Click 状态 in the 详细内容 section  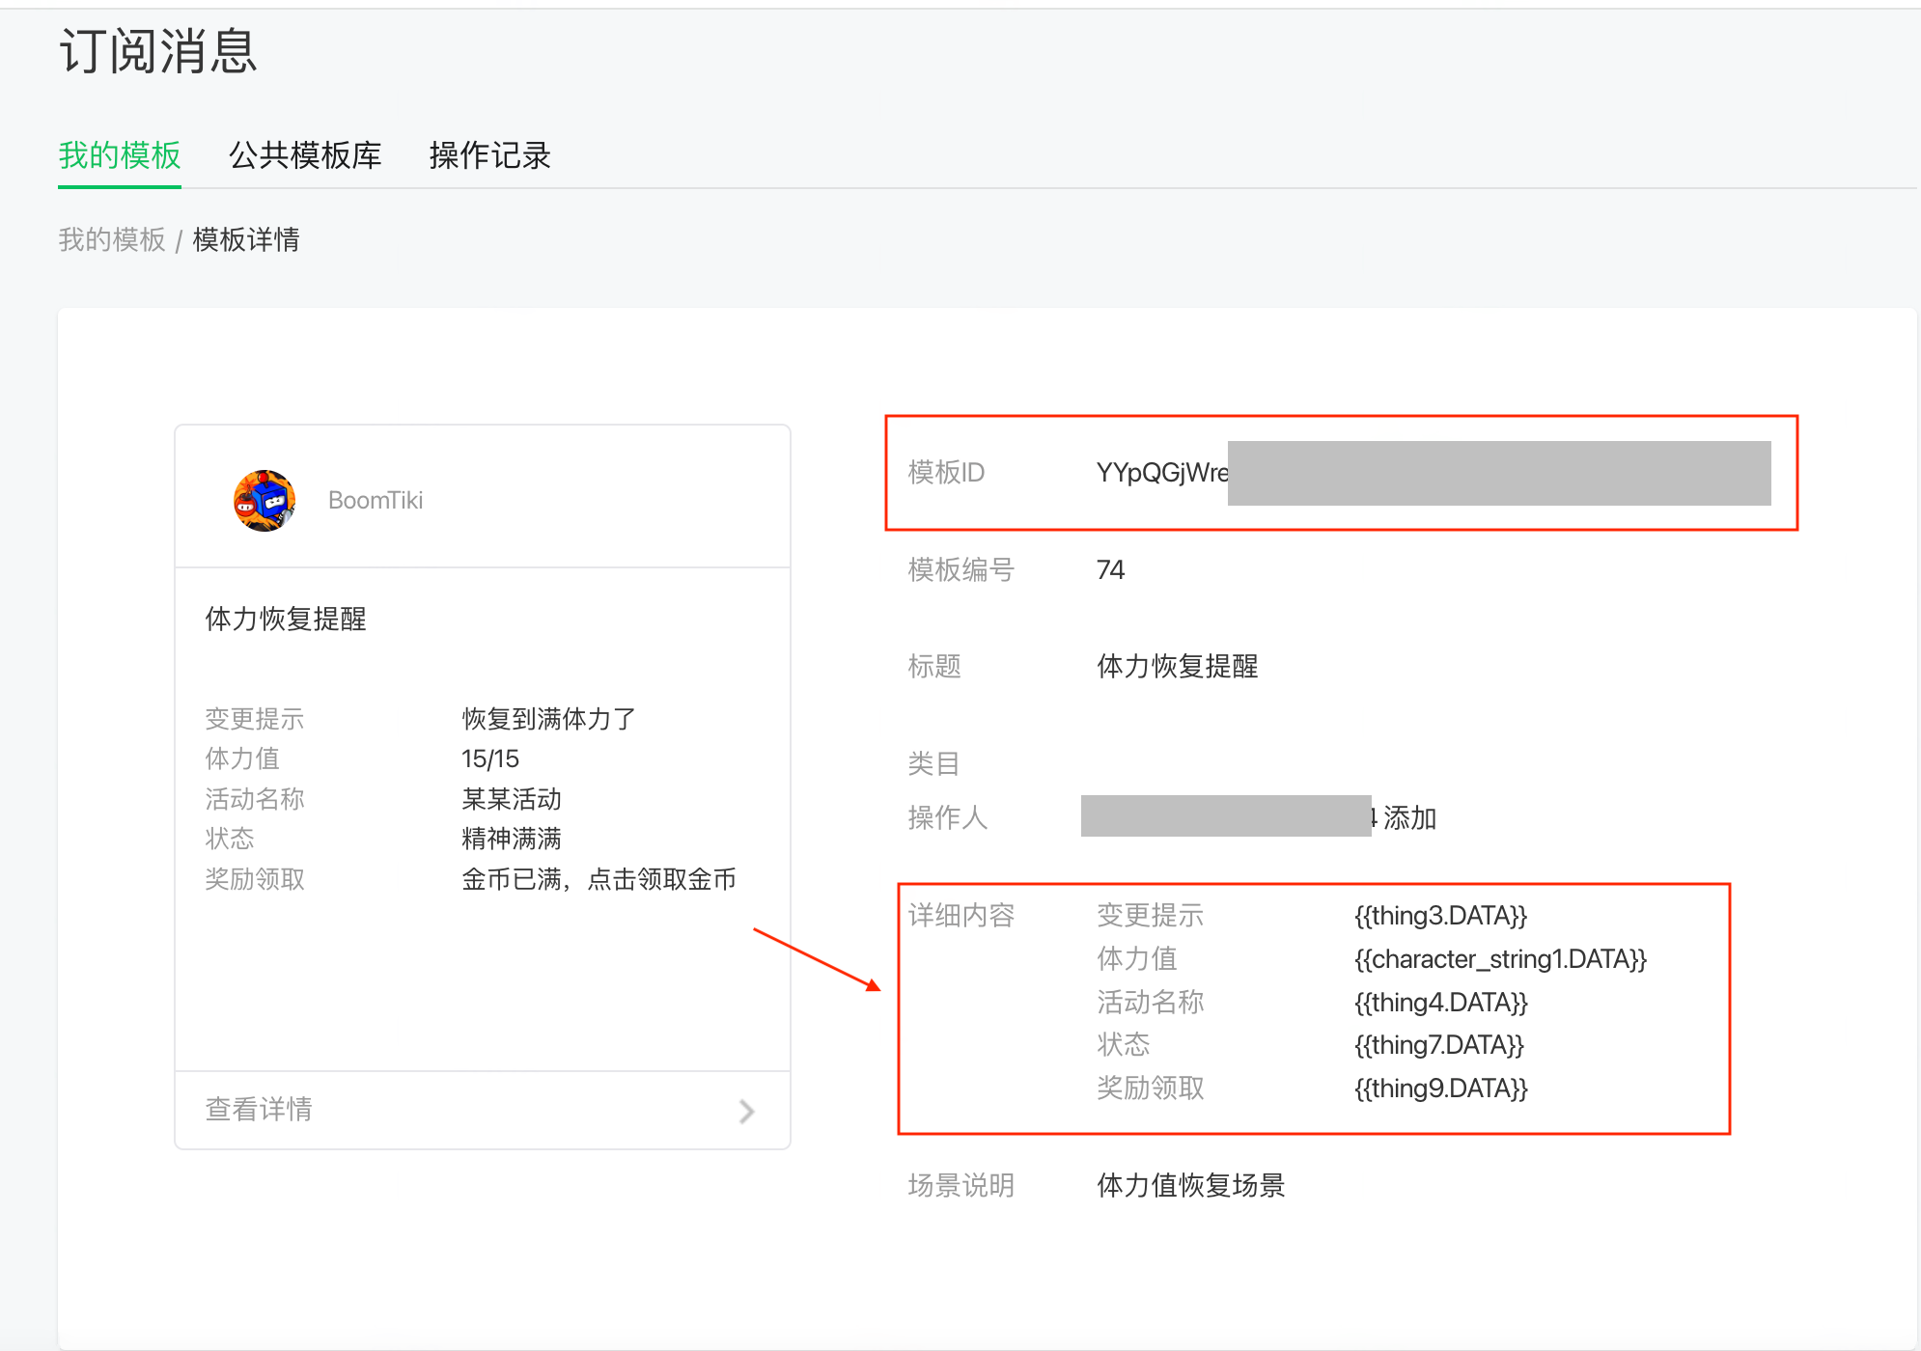click(1124, 1044)
